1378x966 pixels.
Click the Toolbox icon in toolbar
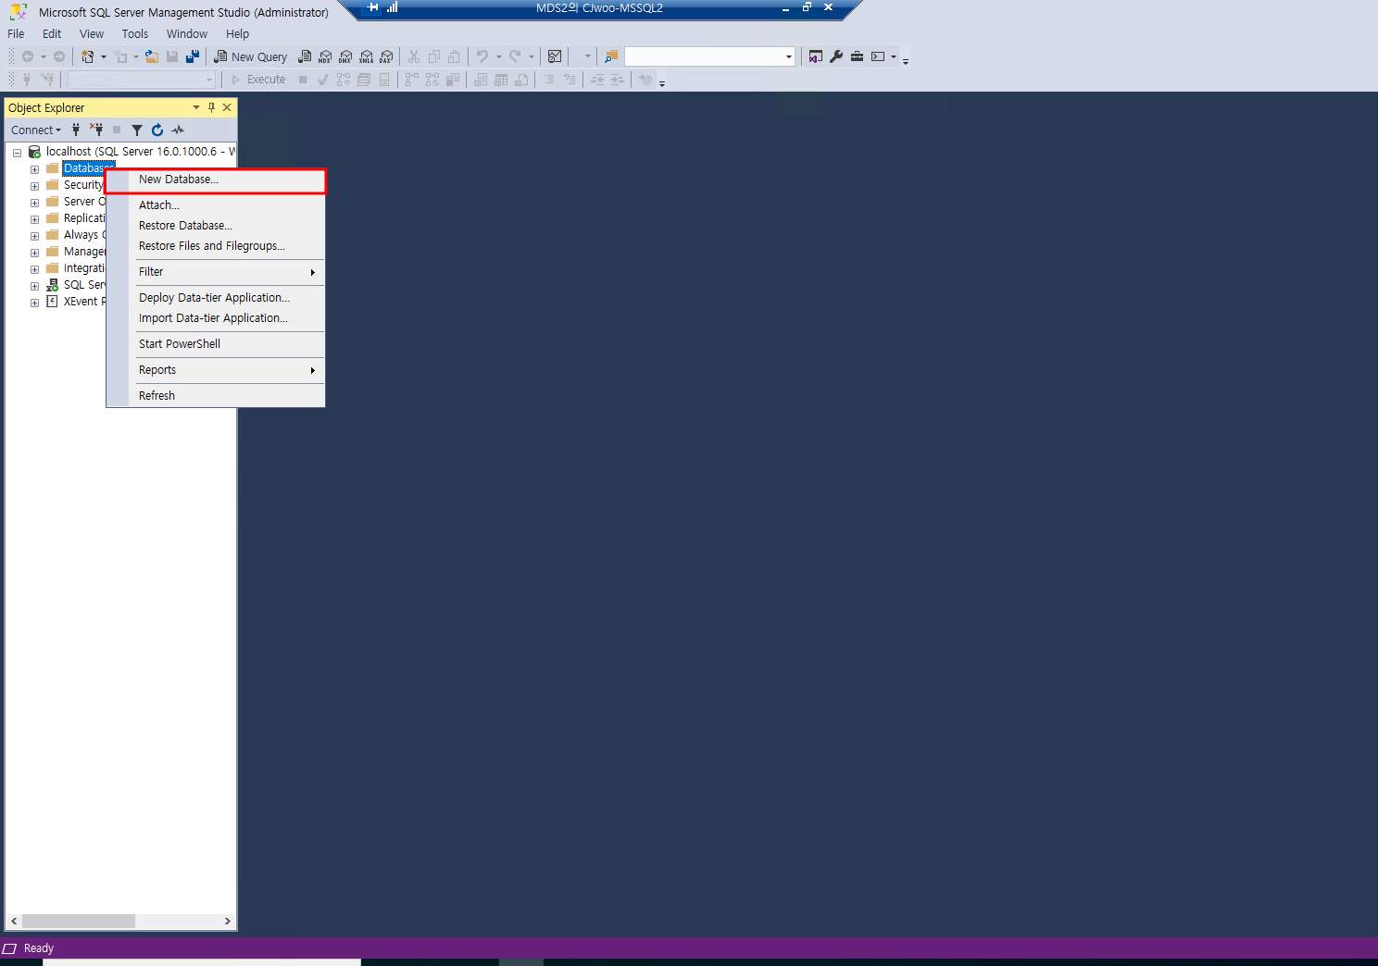857,56
